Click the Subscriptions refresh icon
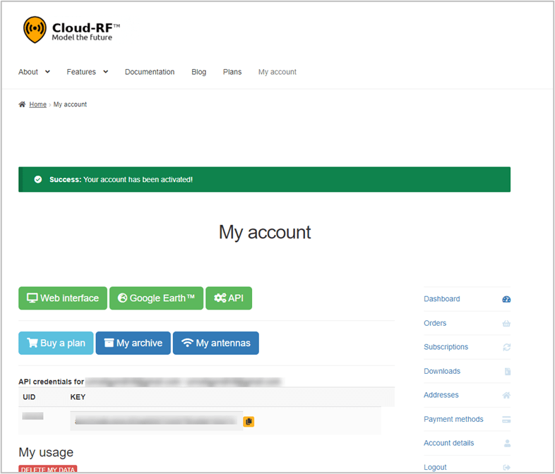Image resolution: width=555 pixels, height=474 pixels. coord(506,347)
